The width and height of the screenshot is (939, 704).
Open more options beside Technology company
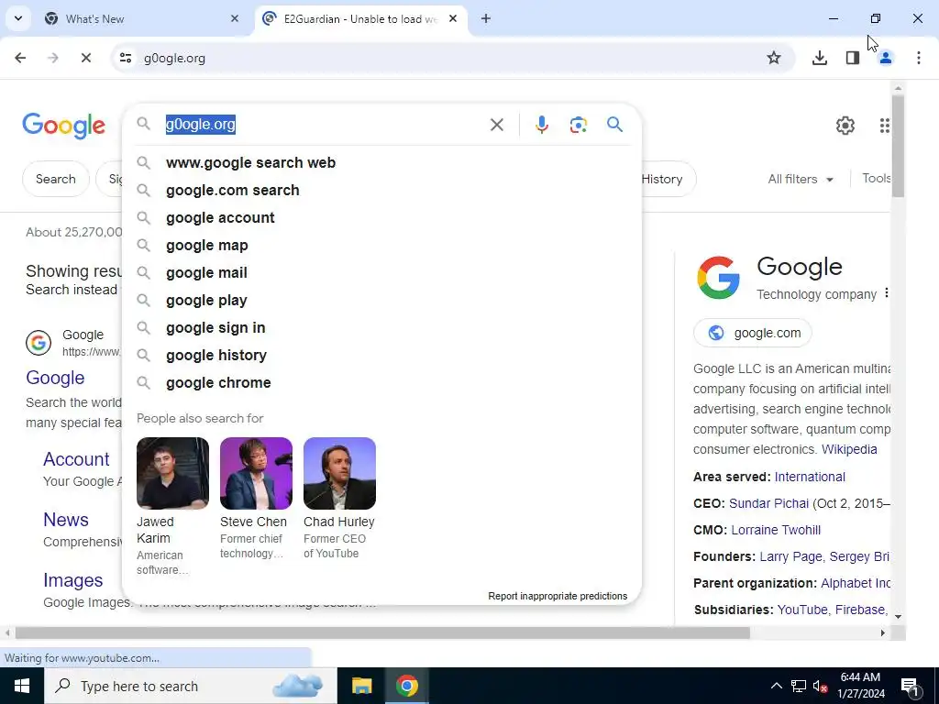pyautogui.click(x=887, y=292)
